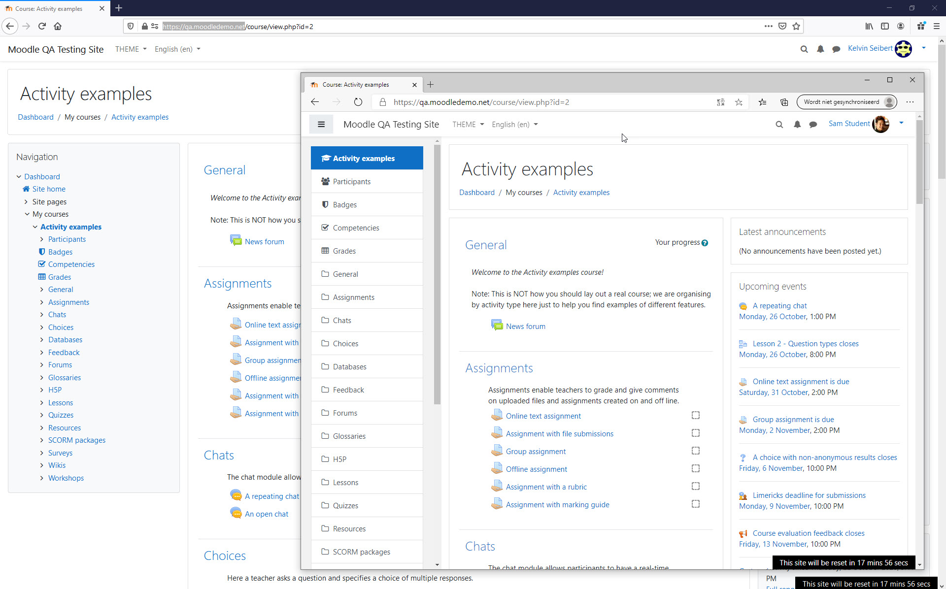Image resolution: width=946 pixels, height=589 pixels.
Task: Open collections icon in front browser toolbar
Action: (x=784, y=102)
